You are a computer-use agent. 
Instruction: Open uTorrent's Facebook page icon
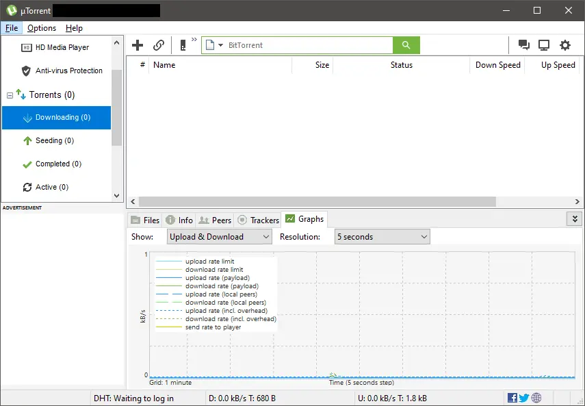coord(512,397)
